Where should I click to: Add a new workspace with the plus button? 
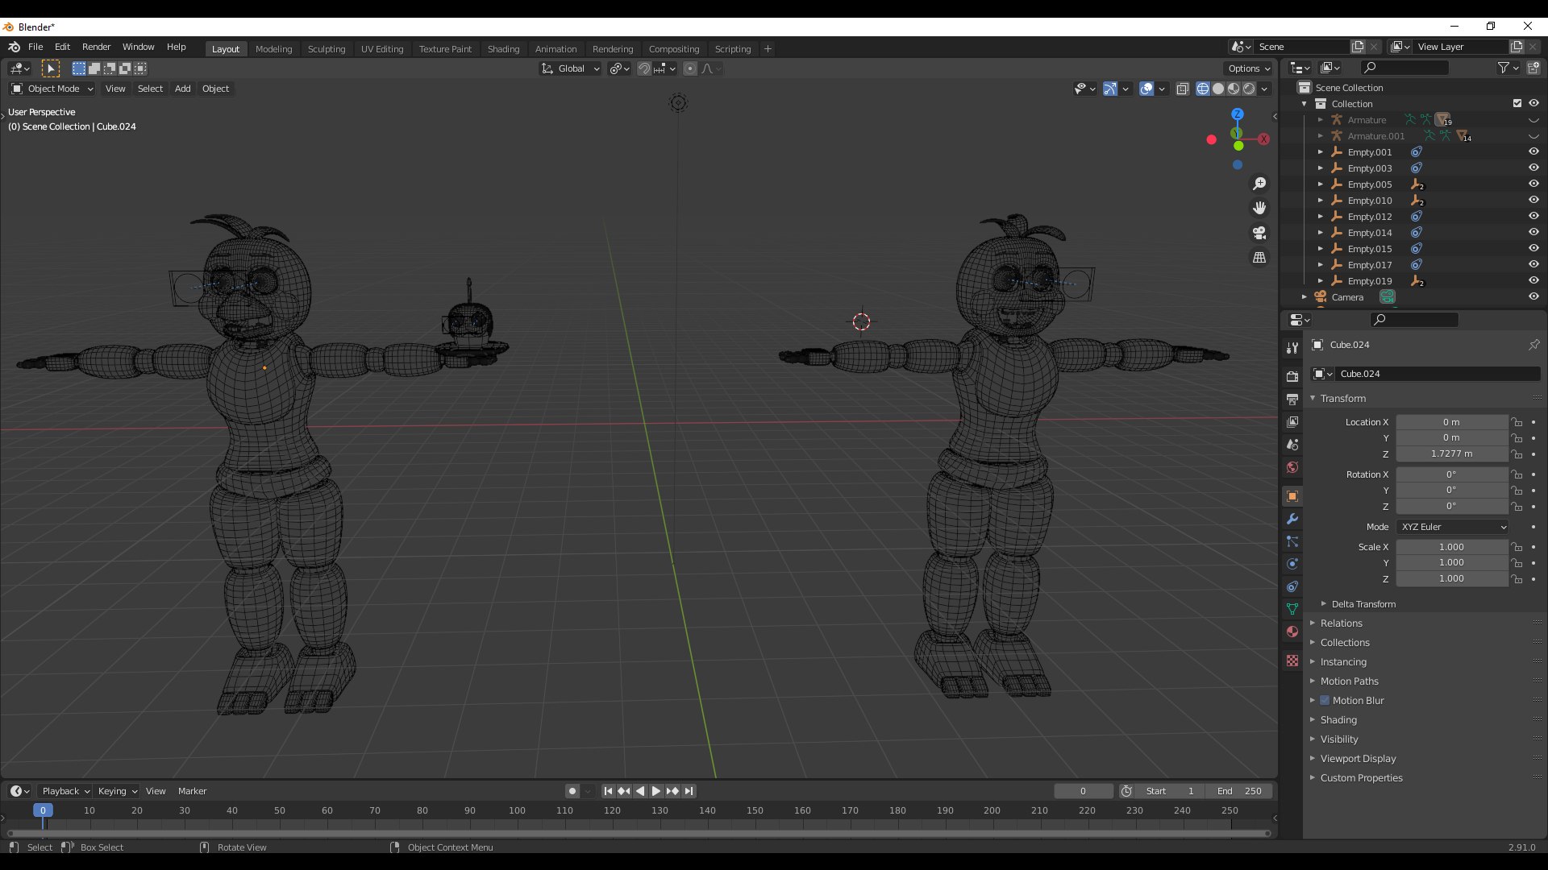(768, 49)
